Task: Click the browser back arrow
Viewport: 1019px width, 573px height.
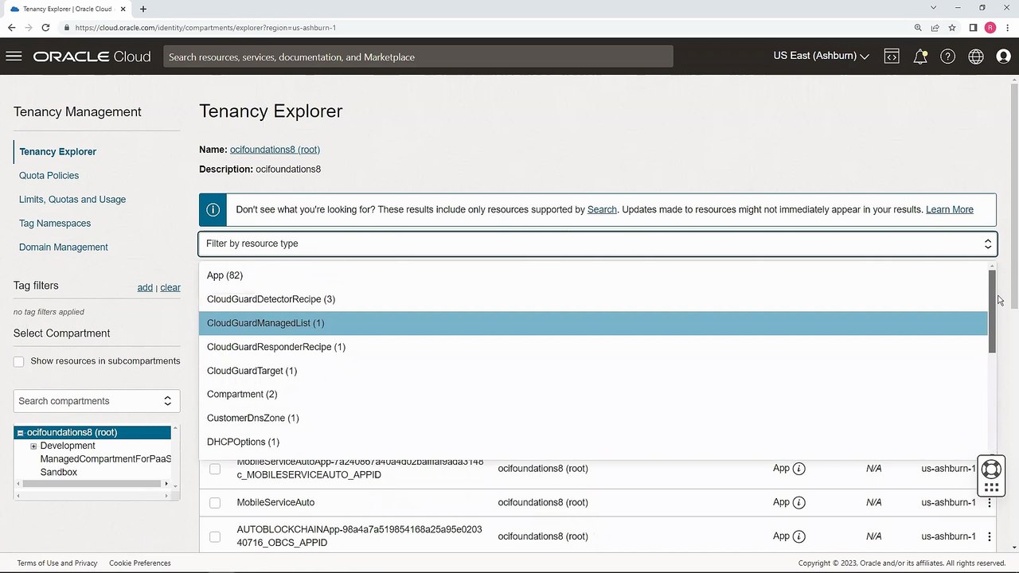Action: tap(11, 28)
